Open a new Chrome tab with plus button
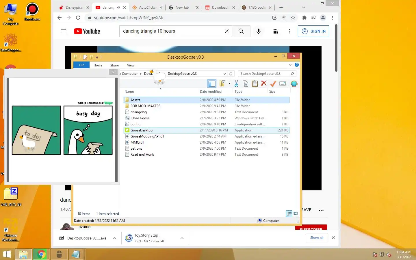The height and width of the screenshot is (260, 416). (281, 8)
